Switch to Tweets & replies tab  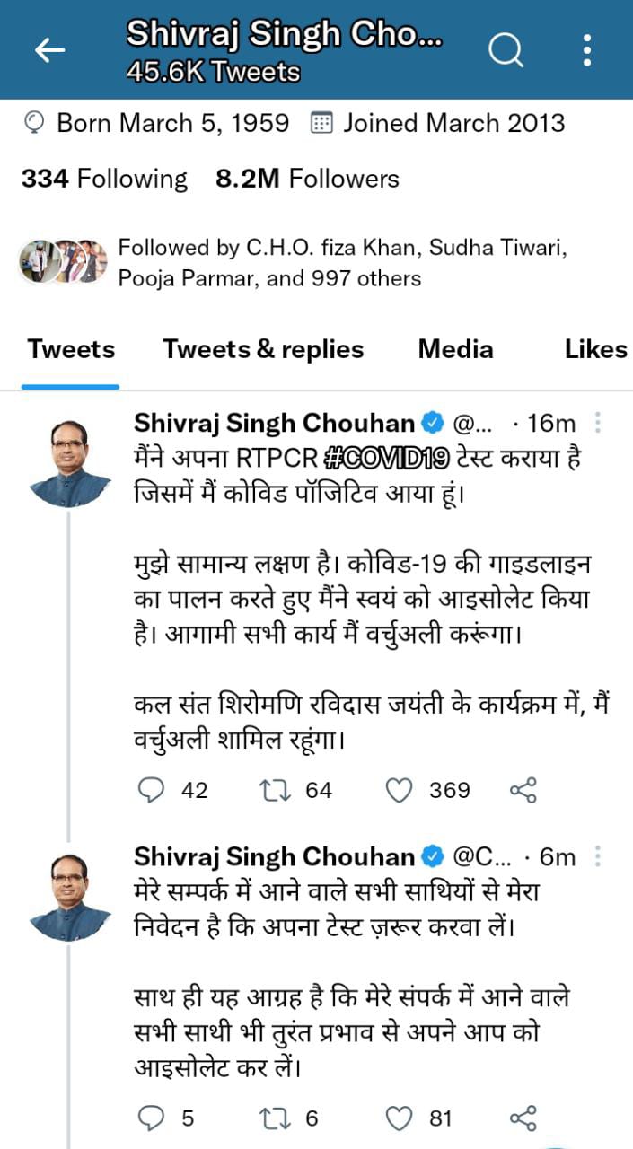click(263, 349)
